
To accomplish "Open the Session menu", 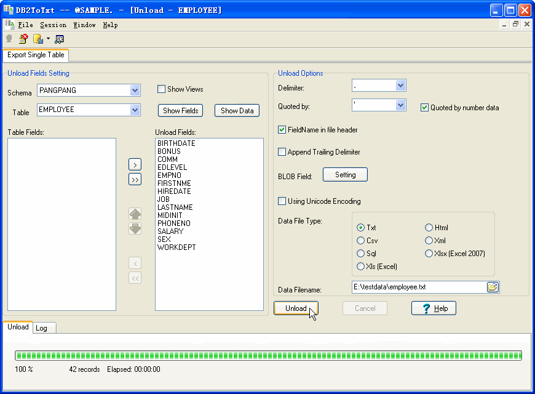I will pos(53,25).
